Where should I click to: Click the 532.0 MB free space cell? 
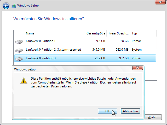[x=122, y=50]
